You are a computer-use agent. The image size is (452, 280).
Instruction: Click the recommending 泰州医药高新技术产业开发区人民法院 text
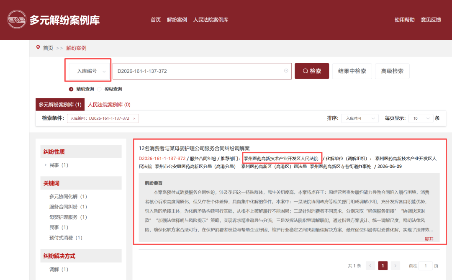click(x=281, y=159)
